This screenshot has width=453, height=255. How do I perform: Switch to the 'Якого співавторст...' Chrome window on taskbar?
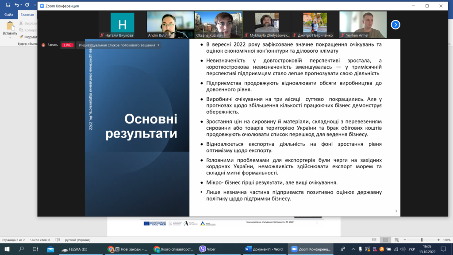click(173, 249)
